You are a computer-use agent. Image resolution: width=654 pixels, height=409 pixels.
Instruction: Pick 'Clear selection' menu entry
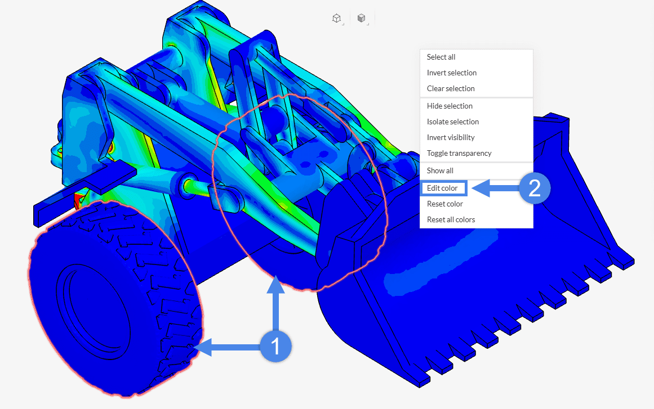(451, 88)
